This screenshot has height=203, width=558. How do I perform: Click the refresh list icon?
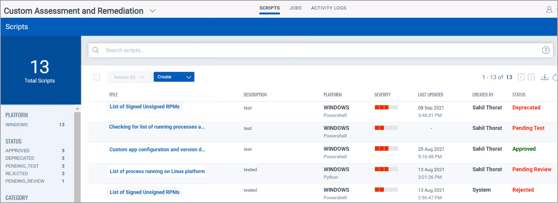pos(555,77)
